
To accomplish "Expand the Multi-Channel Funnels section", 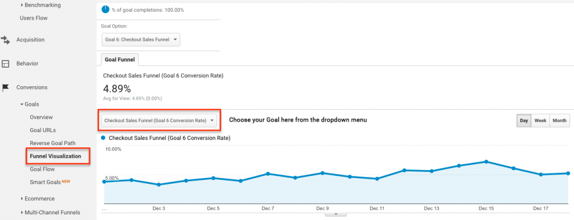I will point(22,212).
